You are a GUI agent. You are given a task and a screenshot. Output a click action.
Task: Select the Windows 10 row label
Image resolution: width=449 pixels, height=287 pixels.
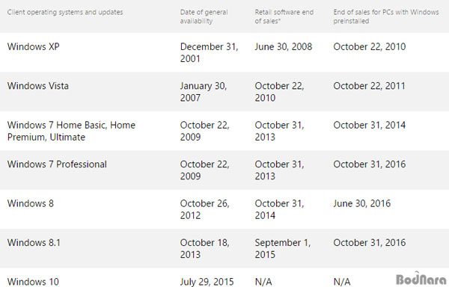pos(33,282)
